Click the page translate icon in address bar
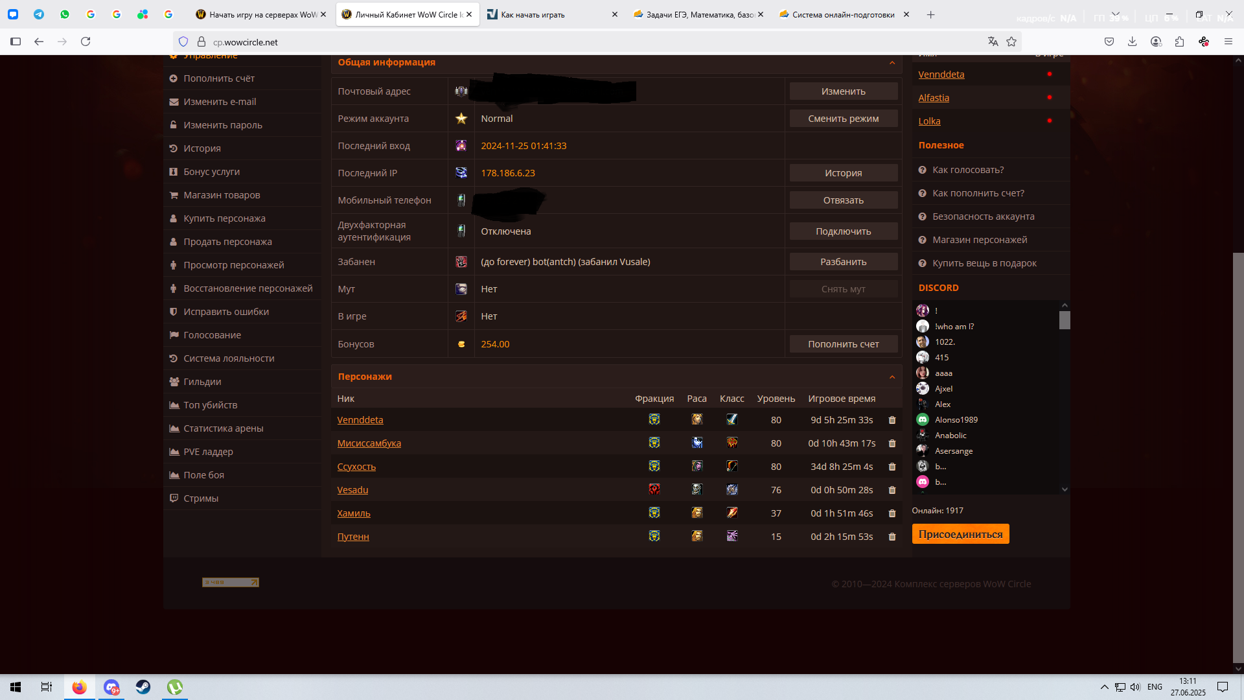This screenshot has height=700, width=1244. point(993,42)
